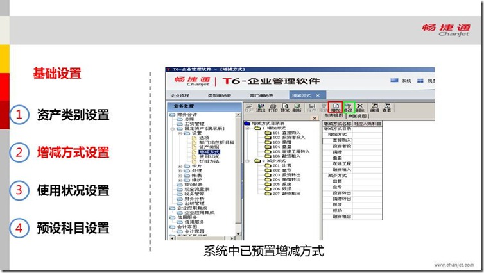Click the business tree scroll-right arrow
Screen dimensions: 484x273
[x=232, y=238]
